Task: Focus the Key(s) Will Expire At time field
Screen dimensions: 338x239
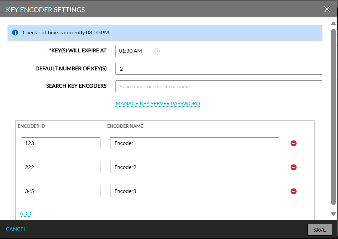Action: [139, 51]
